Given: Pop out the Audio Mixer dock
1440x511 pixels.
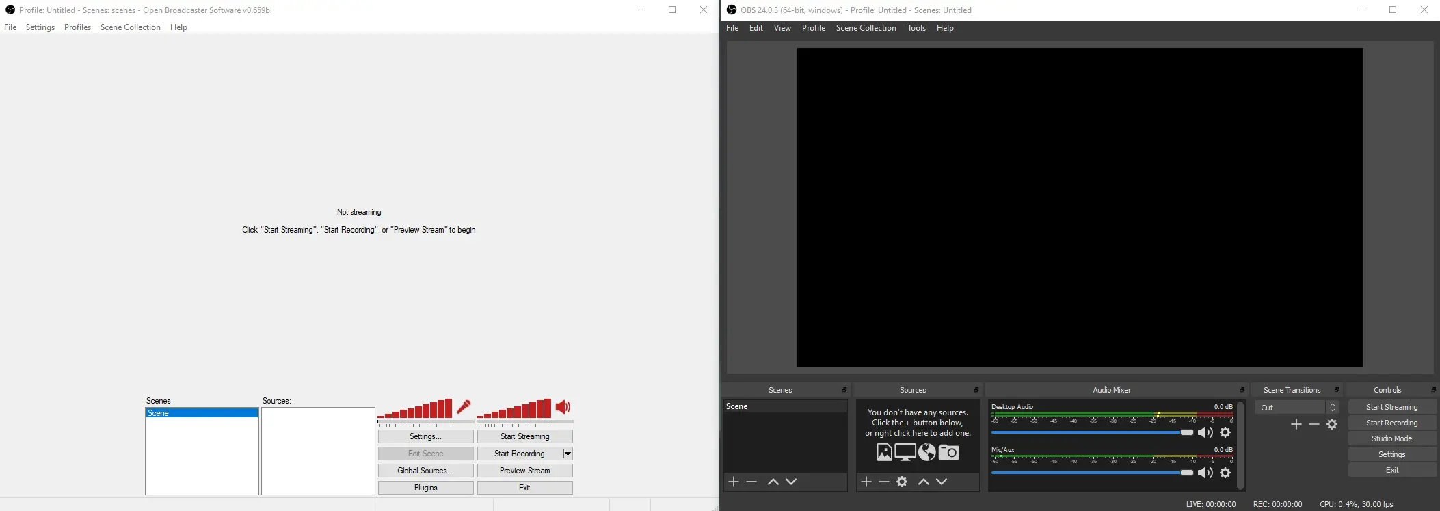Looking at the screenshot, I should coord(1242,390).
